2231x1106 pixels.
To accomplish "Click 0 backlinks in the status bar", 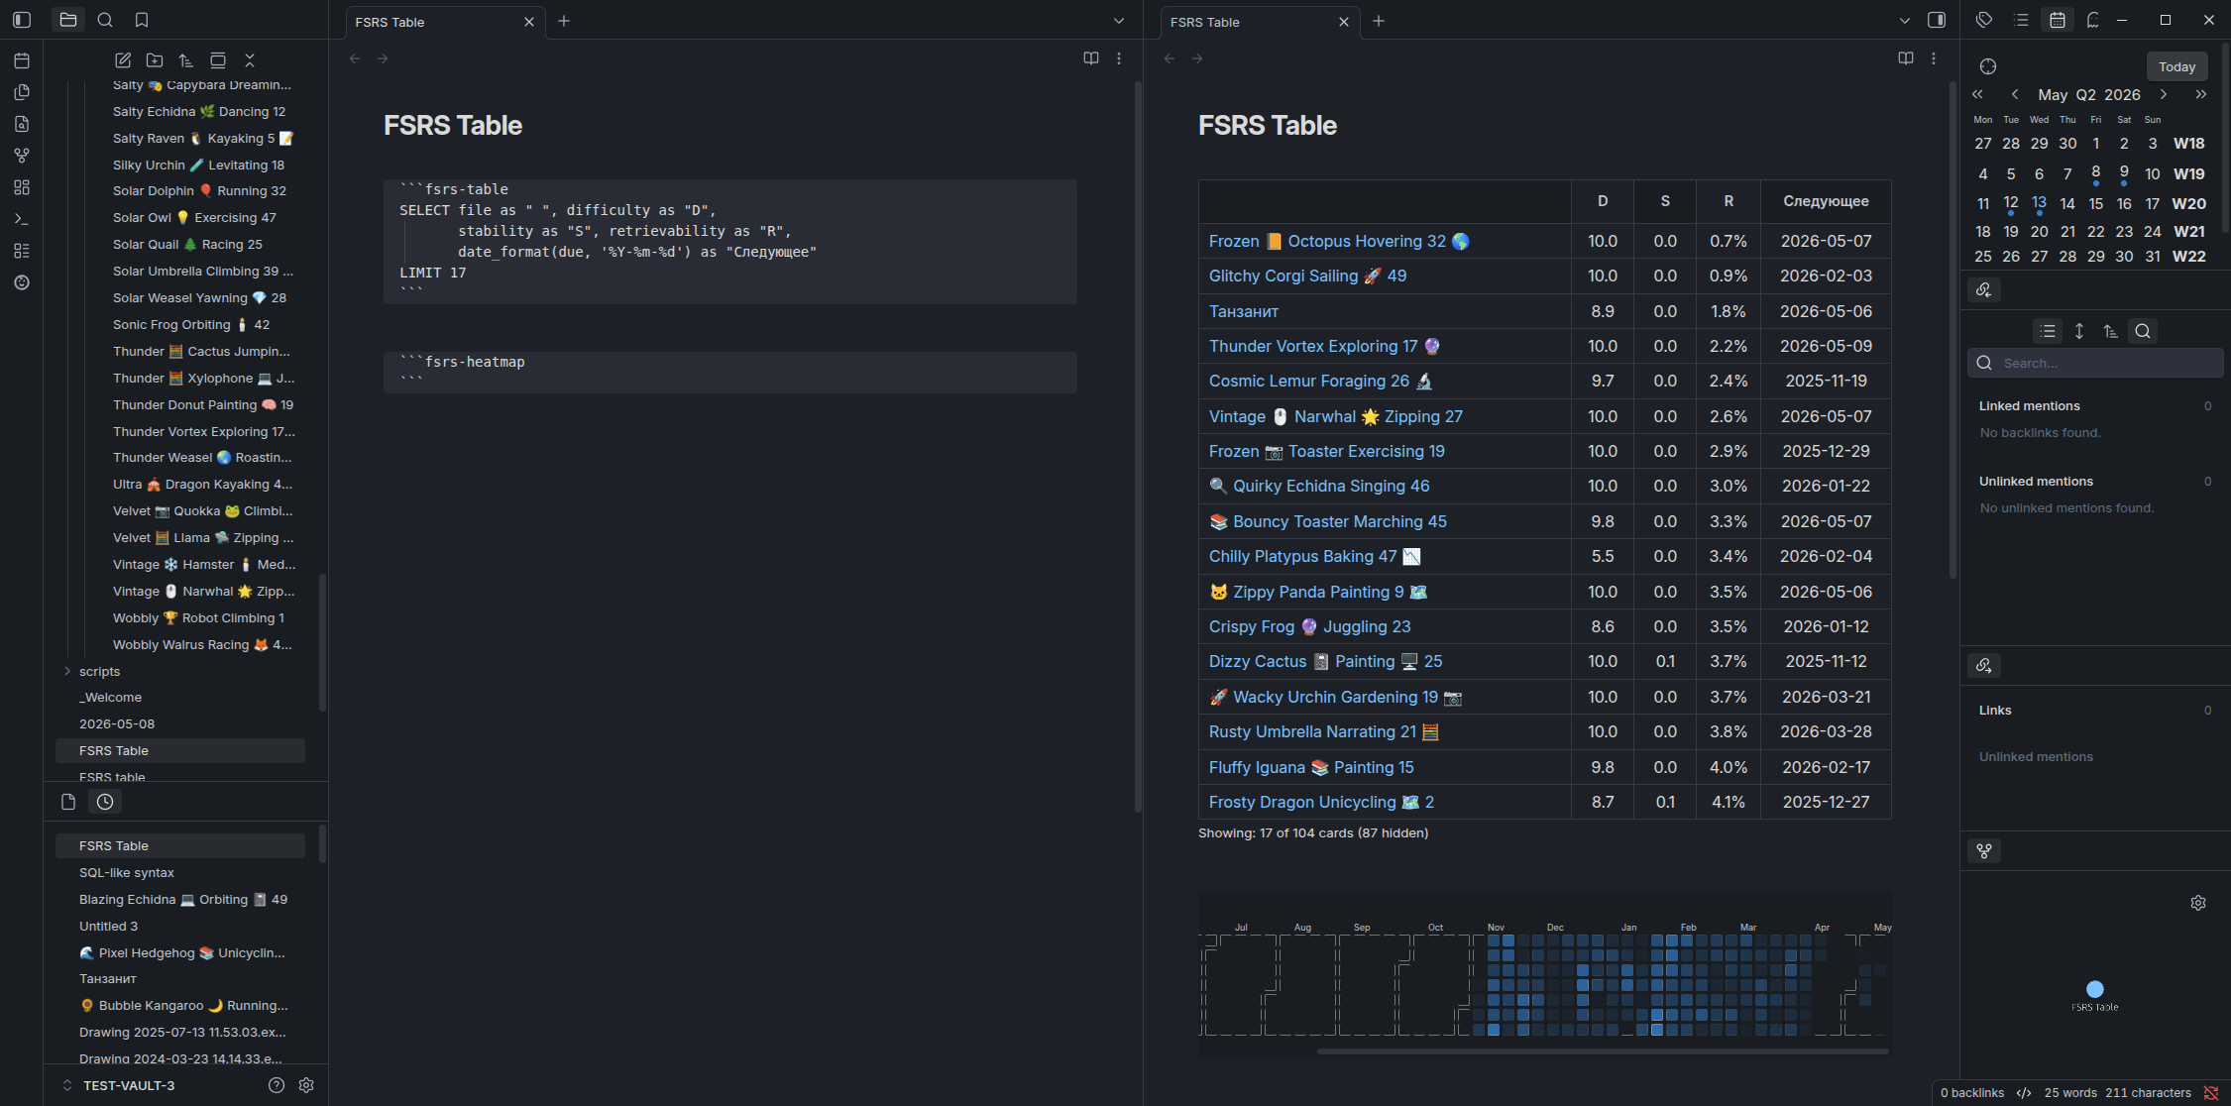I will 1972,1093.
